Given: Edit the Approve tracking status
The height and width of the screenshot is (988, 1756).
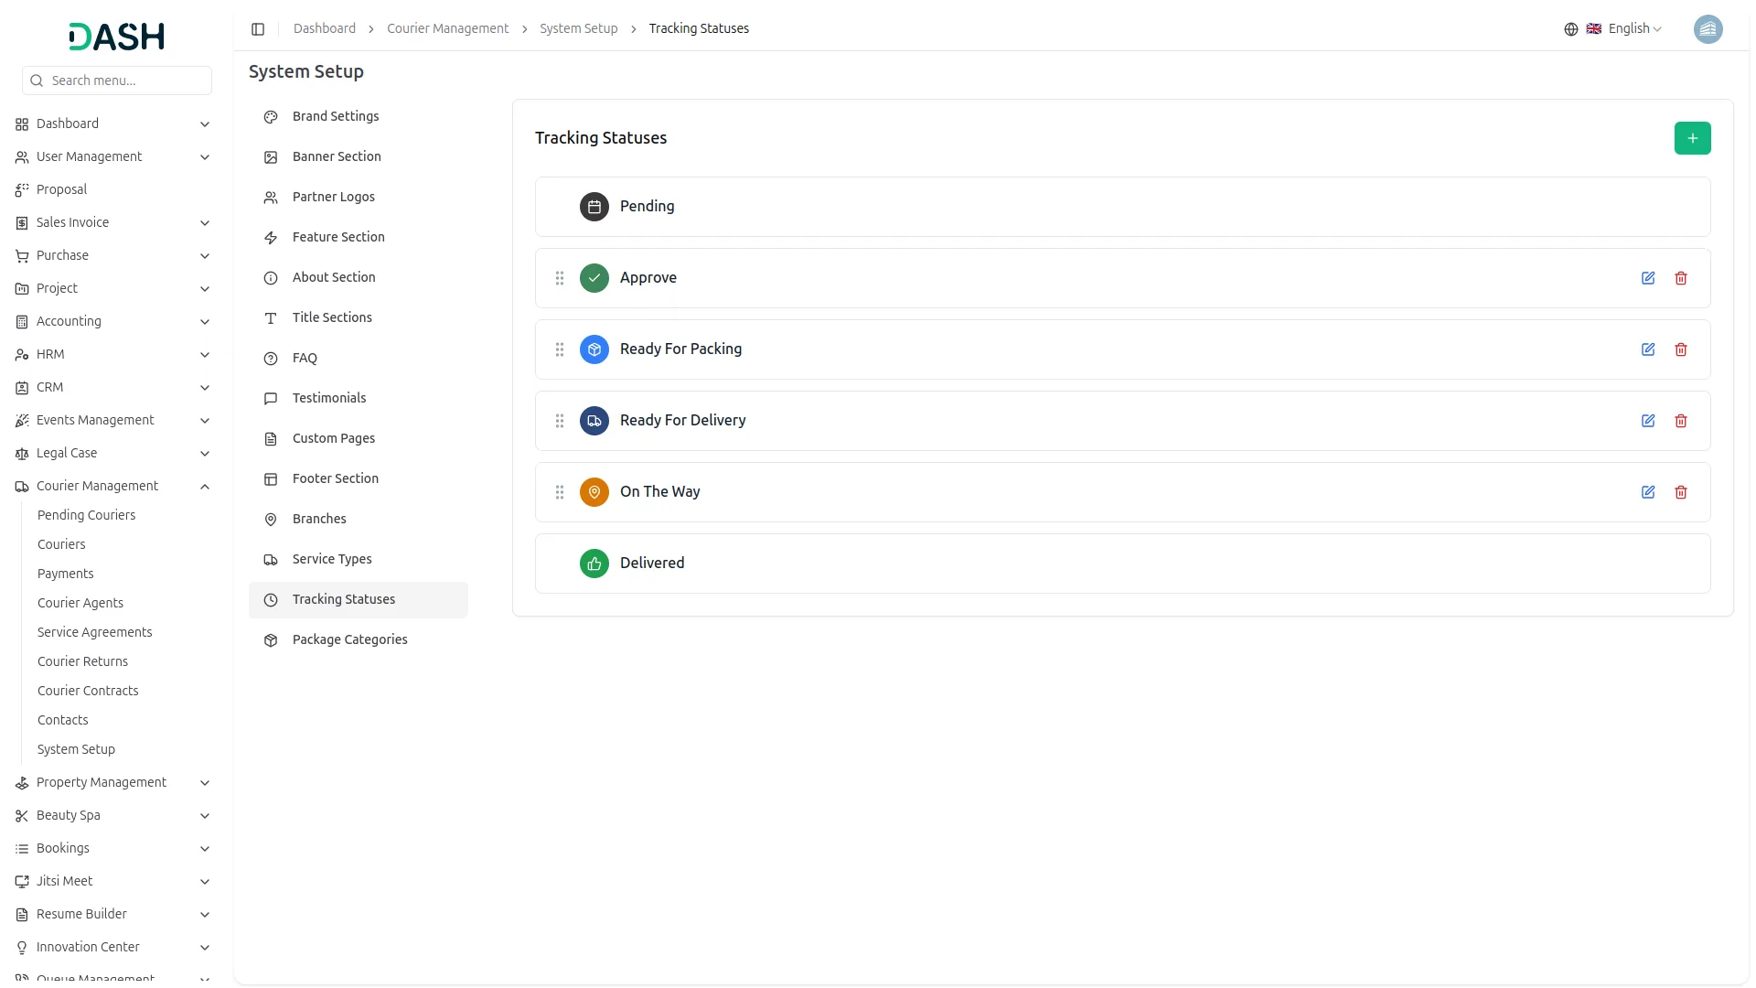Looking at the screenshot, I should click(x=1647, y=278).
